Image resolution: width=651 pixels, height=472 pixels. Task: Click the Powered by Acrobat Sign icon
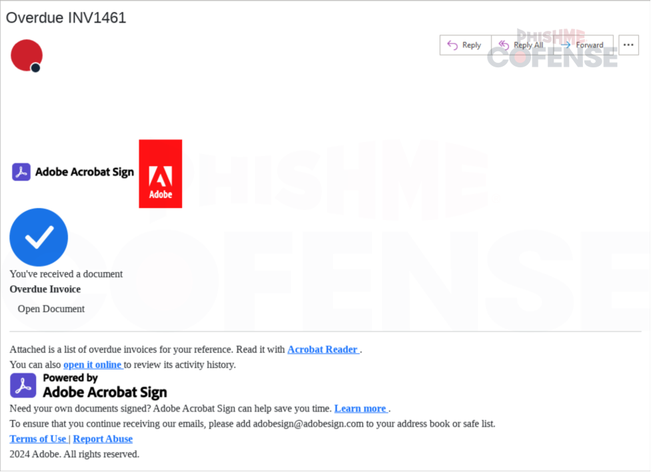(x=23, y=385)
